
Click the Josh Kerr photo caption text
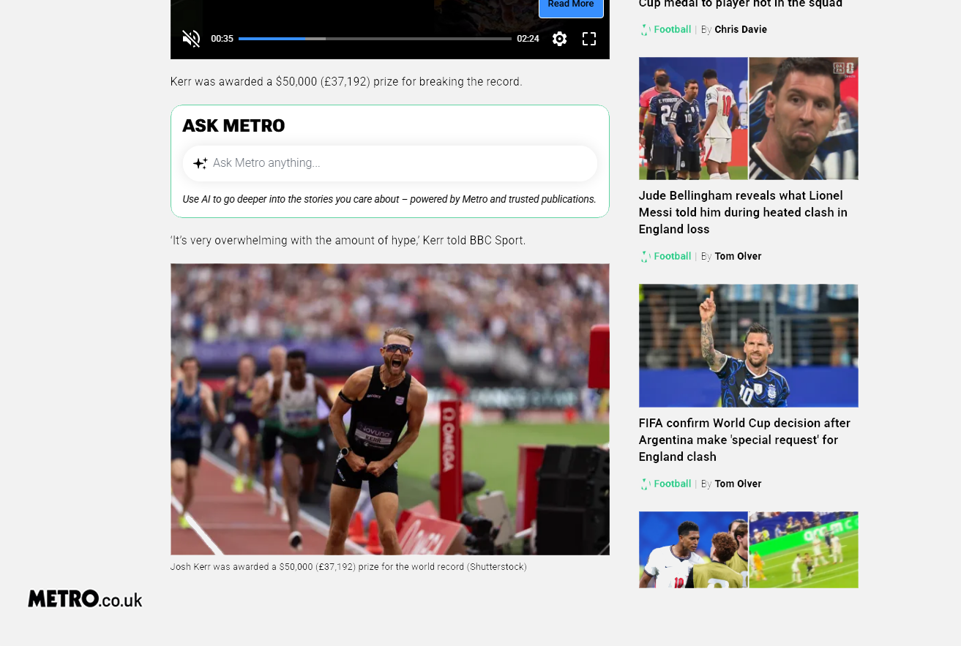(348, 567)
